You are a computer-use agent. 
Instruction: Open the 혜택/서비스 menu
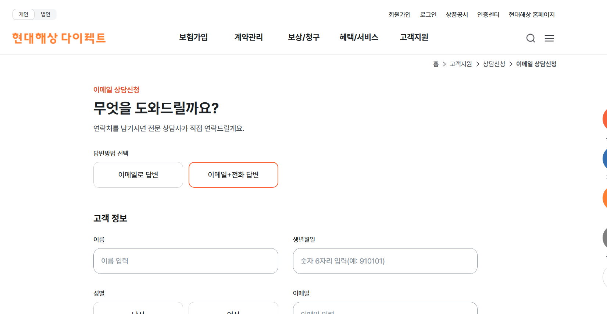pyautogui.click(x=359, y=37)
